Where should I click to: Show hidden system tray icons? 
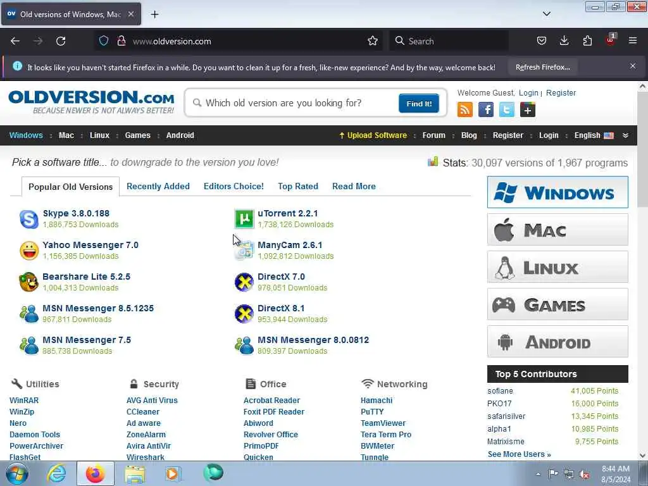click(538, 474)
